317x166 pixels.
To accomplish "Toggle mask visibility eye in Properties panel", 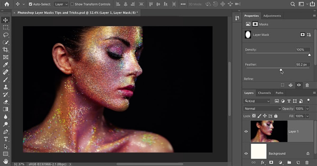I will [x=299, y=85].
